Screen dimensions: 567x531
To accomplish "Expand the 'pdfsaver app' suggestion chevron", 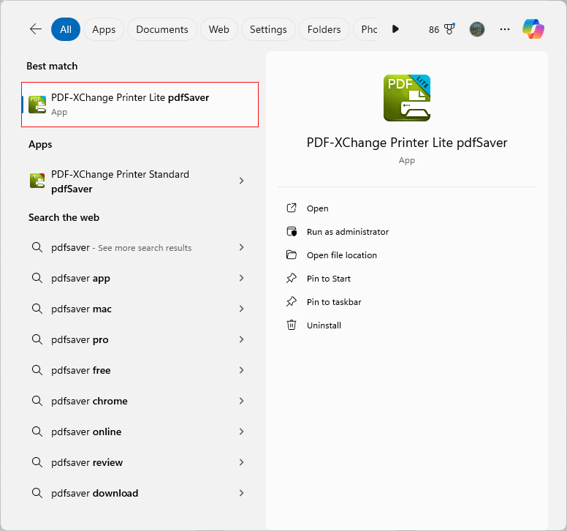I will tap(242, 278).
